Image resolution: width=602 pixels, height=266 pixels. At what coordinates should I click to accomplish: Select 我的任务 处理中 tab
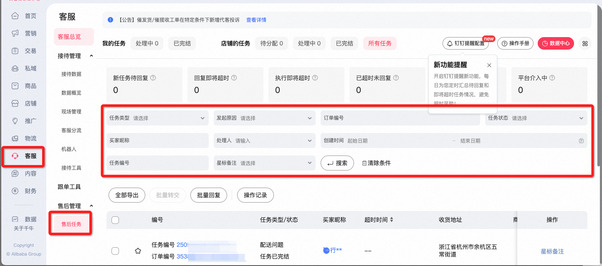tap(147, 43)
